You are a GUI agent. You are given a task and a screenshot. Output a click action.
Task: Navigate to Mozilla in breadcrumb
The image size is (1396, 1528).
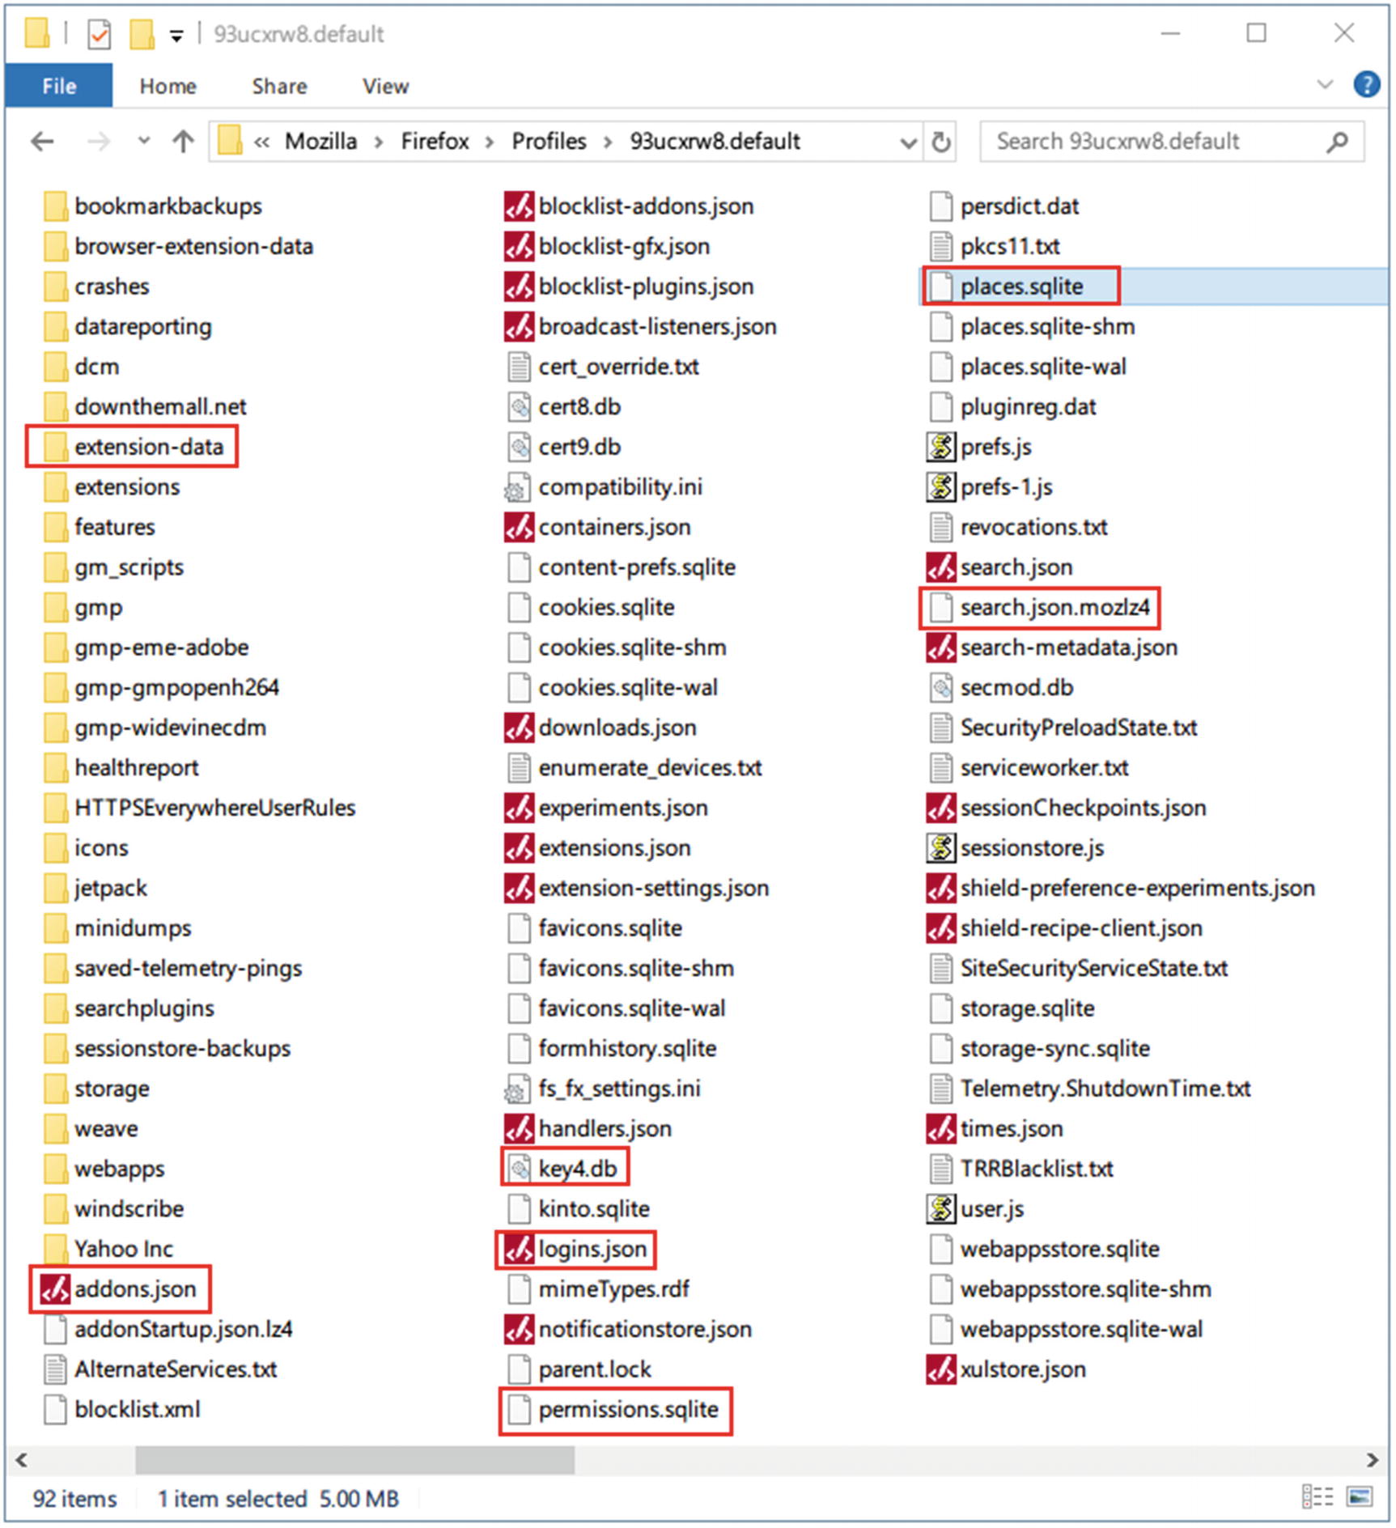coord(320,142)
